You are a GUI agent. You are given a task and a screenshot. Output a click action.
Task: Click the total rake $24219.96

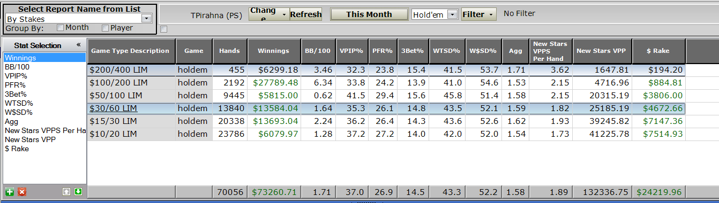tap(659, 192)
